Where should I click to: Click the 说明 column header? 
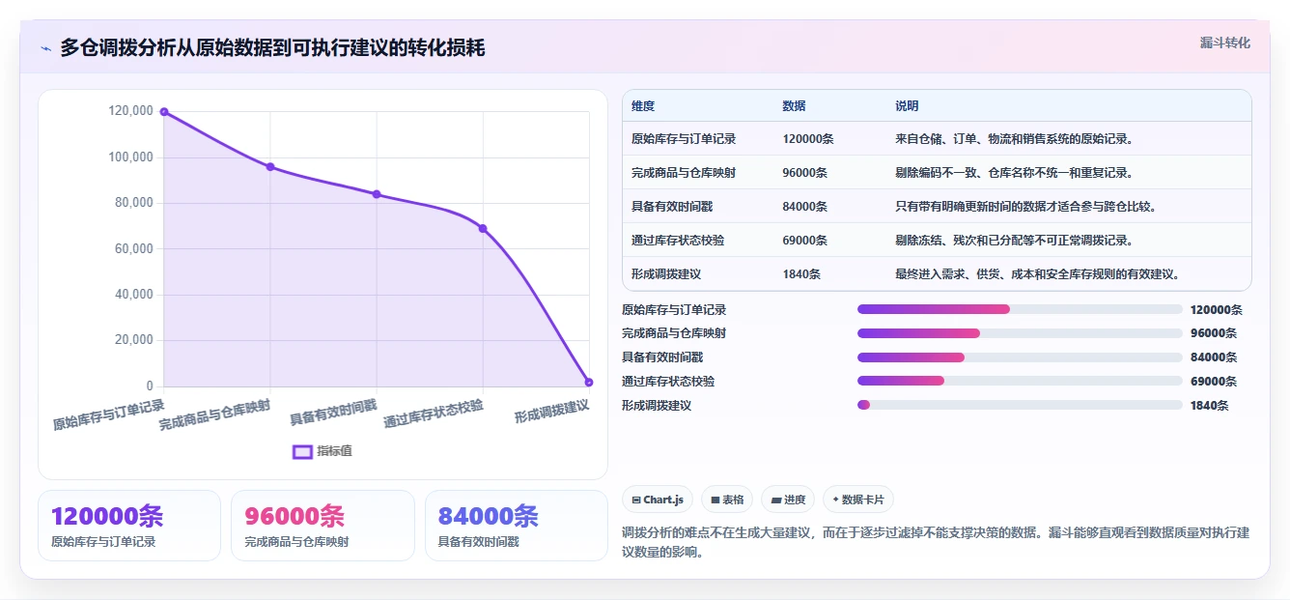click(x=907, y=105)
